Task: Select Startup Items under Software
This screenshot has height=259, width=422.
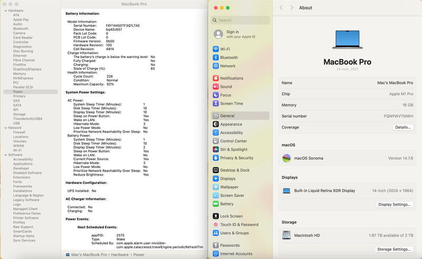Action: point(24,236)
